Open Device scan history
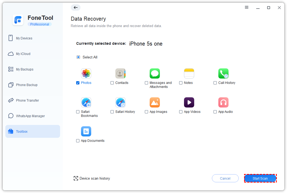This screenshot has width=287, height=193. point(92,179)
